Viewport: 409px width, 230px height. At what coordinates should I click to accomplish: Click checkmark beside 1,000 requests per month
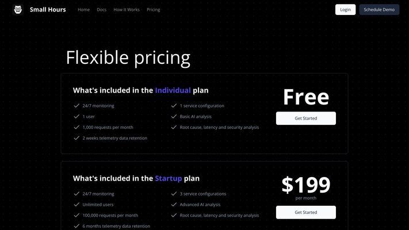click(x=77, y=127)
